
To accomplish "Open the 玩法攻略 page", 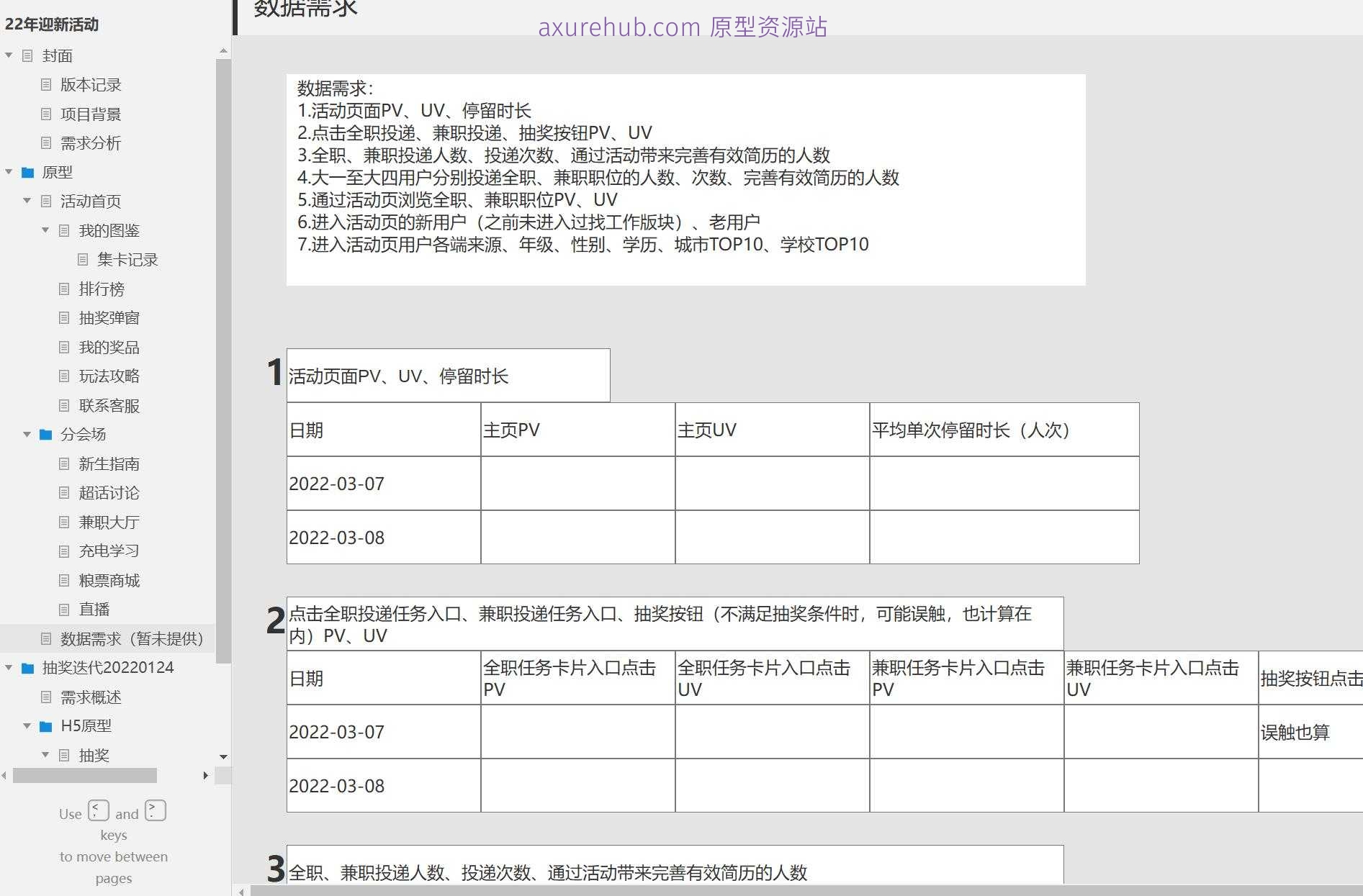I will click(x=109, y=376).
